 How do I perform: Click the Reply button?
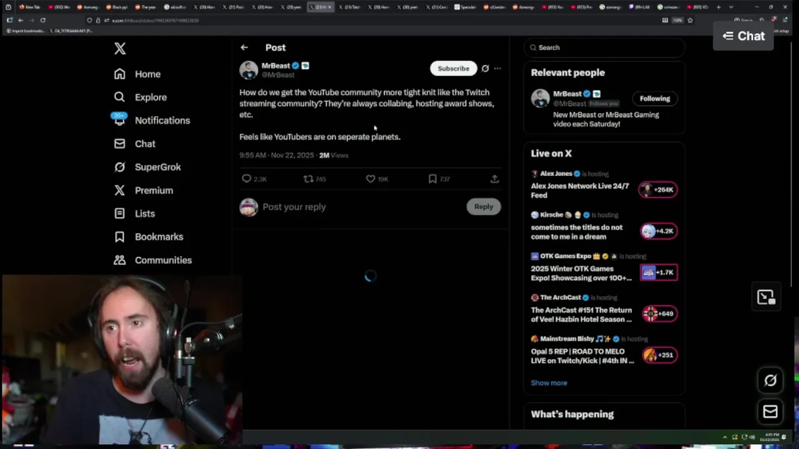(483, 207)
